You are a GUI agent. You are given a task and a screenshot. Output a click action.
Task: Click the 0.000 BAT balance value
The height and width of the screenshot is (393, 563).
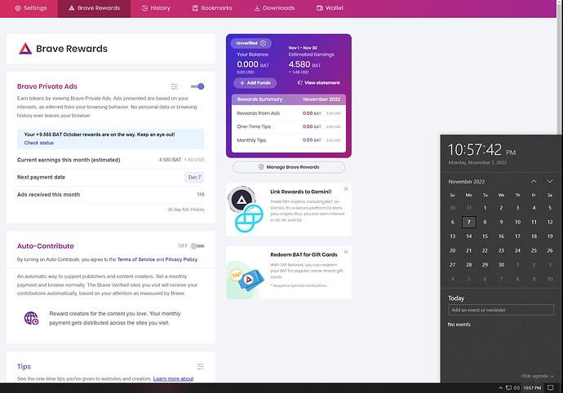253,64
